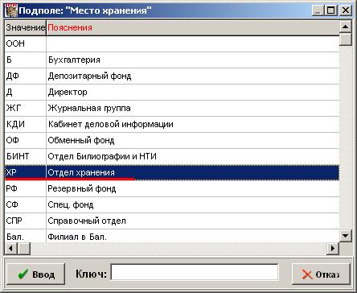Select the Обменный фонд row
The height and width of the screenshot is (293, 357).
click(x=172, y=140)
